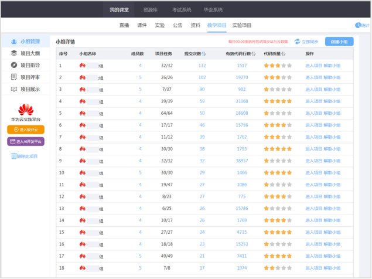The width and height of the screenshot is (372, 279).
Task: Click the 立即同步 refresh icon
Action: click(x=298, y=42)
